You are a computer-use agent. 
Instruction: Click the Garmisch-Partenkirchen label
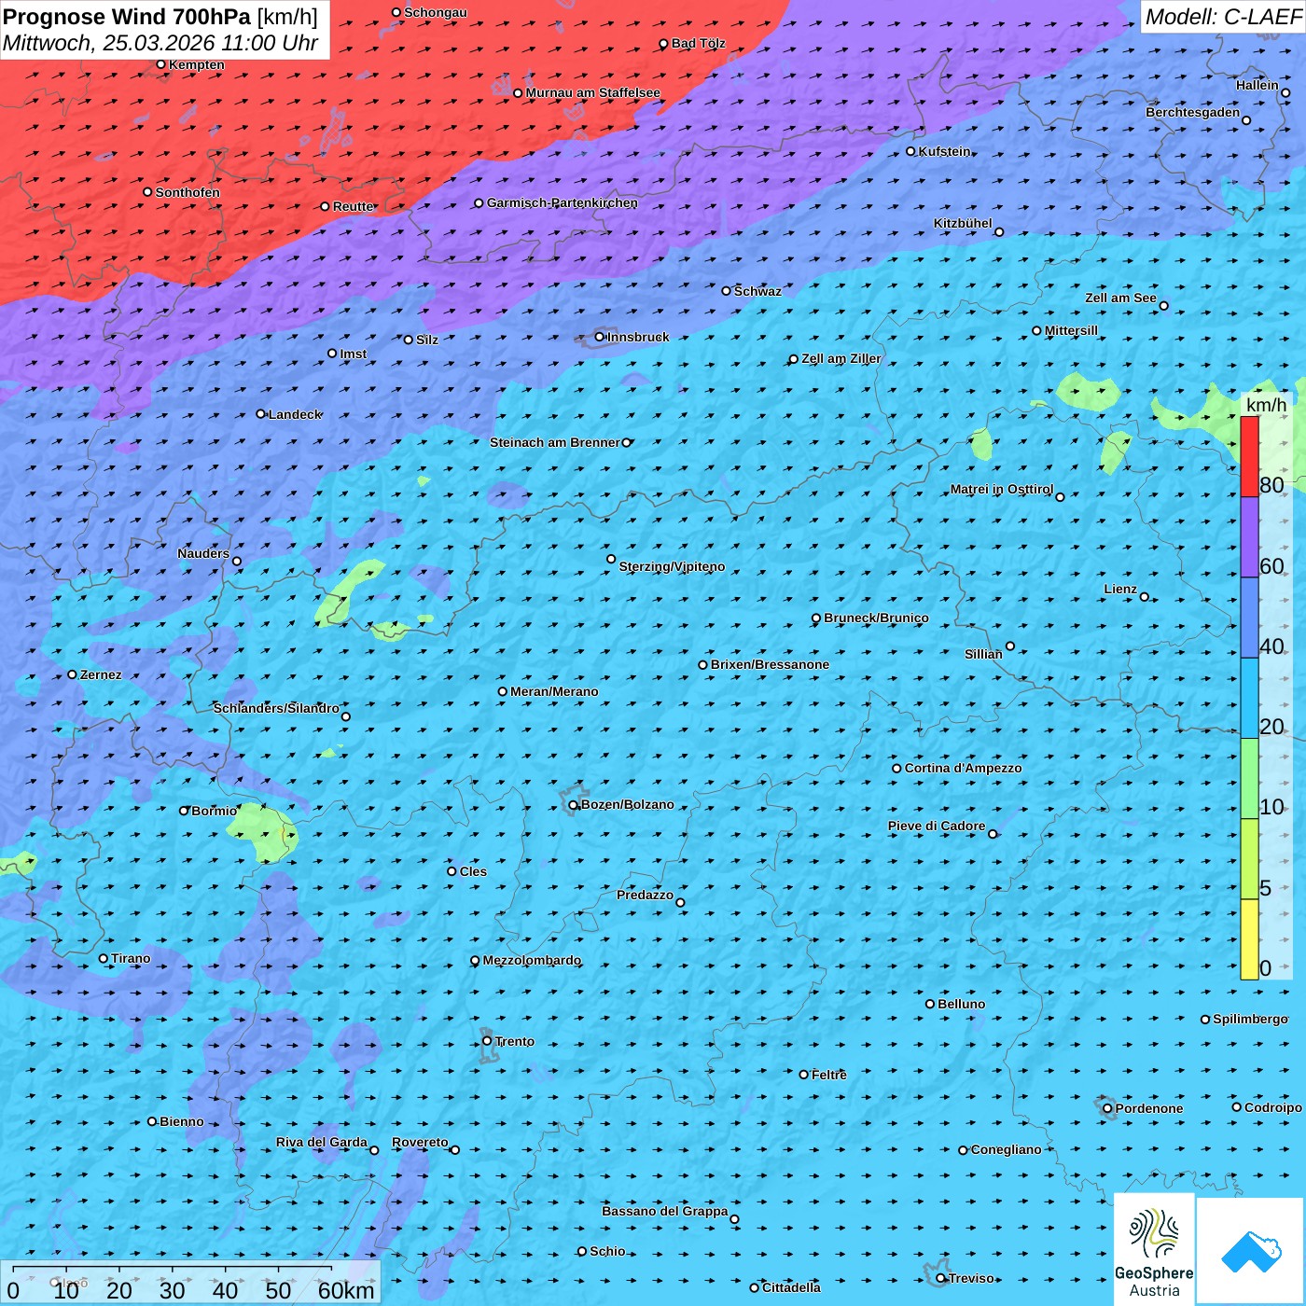coord(563,202)
